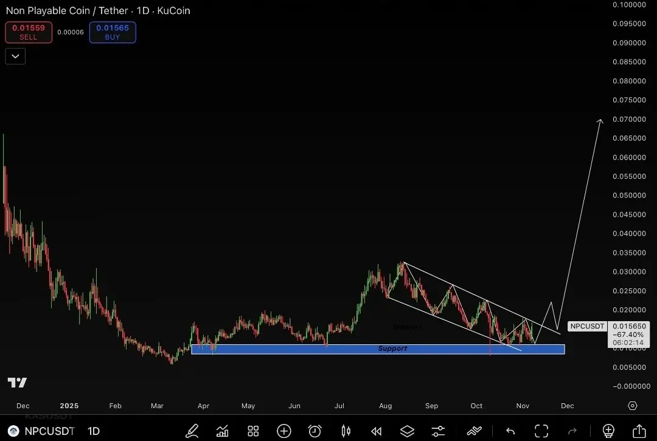Click the current price 0.015650 label
Image resolution: width=657 pixels, height=441 pixels.
click(x=629, y=326)
